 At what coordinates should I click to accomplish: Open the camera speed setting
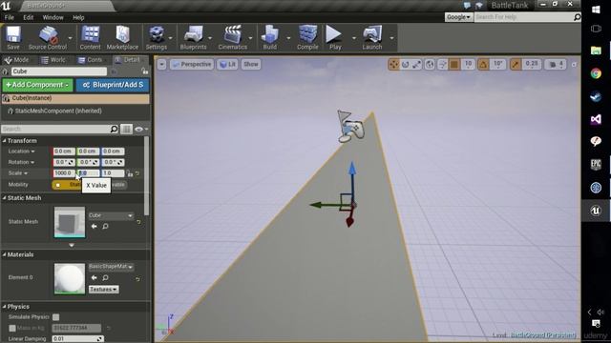(556, 64)
